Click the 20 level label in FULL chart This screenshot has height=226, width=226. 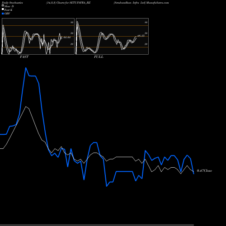tap(146, 44)
